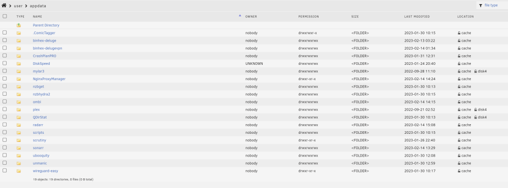Toggle the select-all checkbox in header
508x188 pixels.
click(5, 16)
